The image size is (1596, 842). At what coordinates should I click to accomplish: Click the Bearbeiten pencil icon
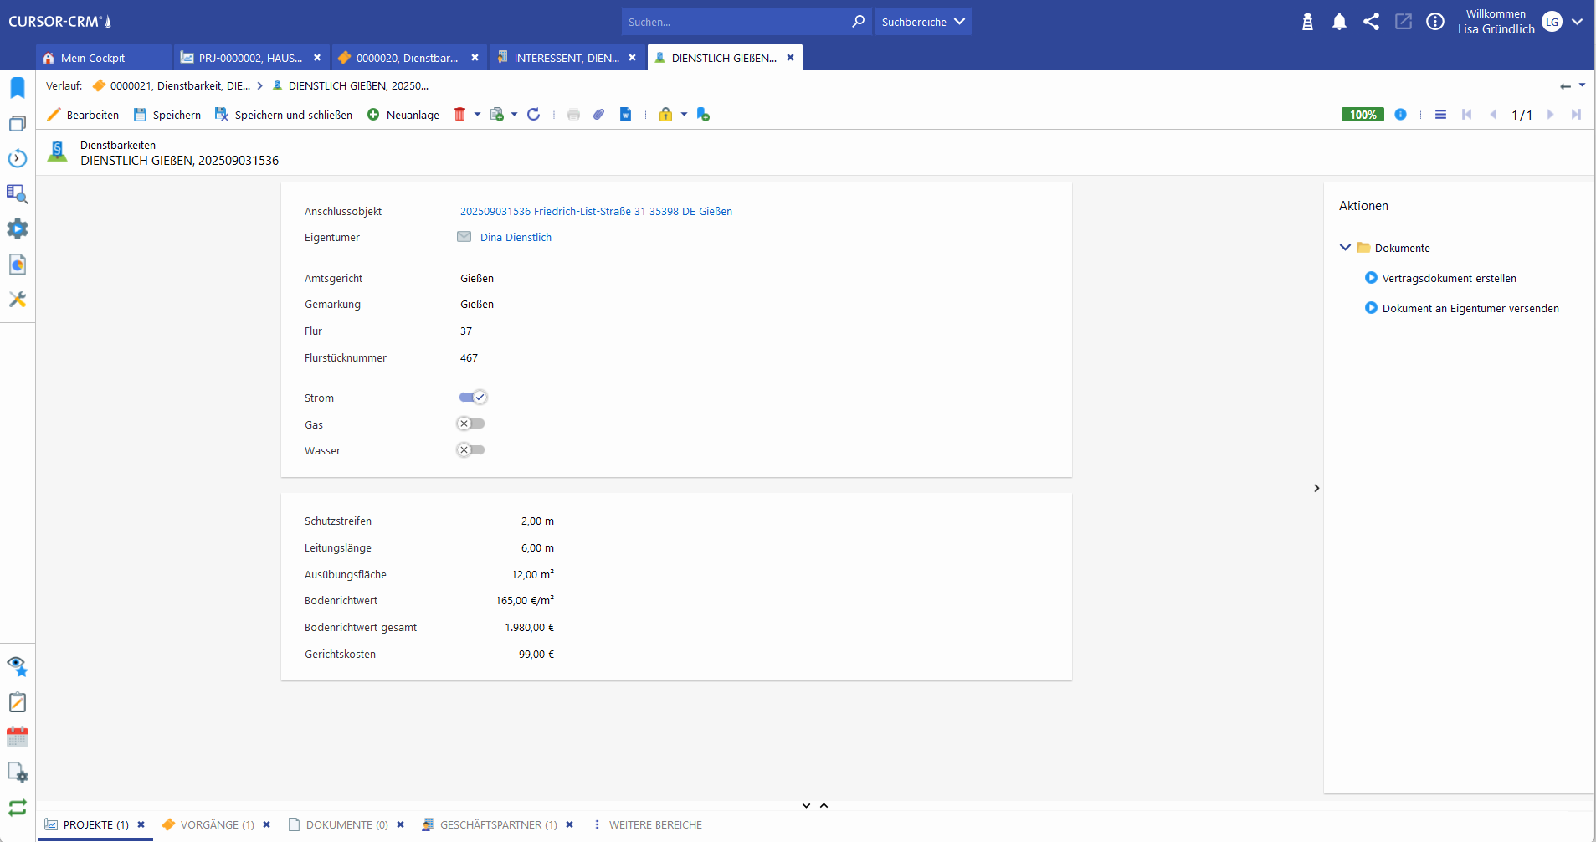pyautogui.click(x=54, y=115)
